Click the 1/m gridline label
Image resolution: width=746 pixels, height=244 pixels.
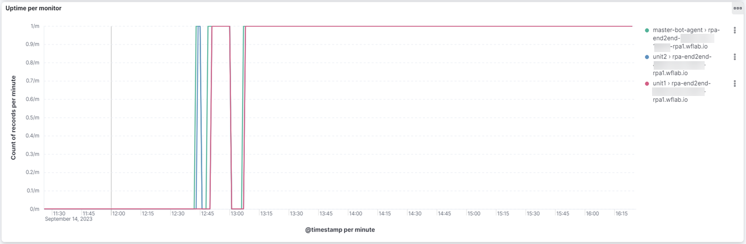[x=34, y=26]
